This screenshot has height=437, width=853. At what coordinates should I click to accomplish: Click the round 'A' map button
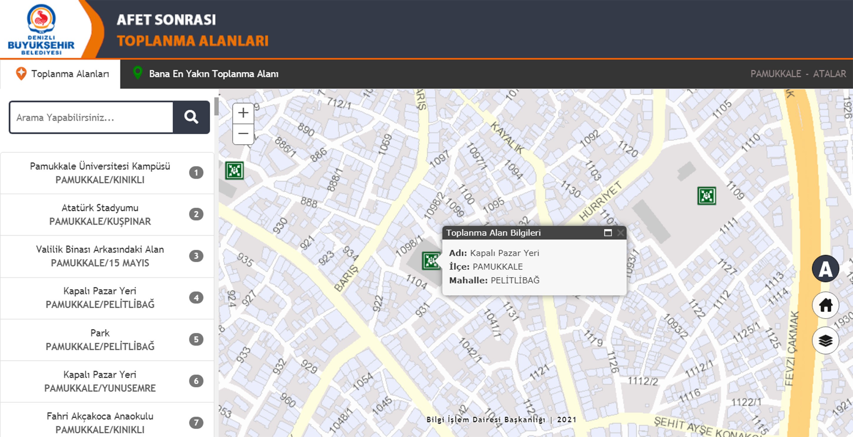point(825,269)
